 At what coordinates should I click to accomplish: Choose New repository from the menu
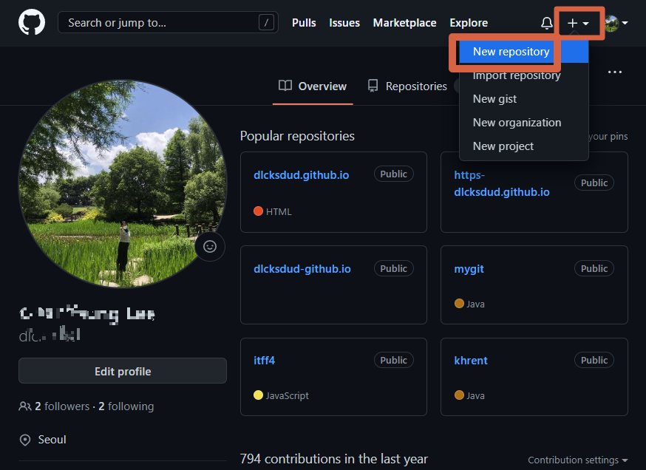point(523,52)
